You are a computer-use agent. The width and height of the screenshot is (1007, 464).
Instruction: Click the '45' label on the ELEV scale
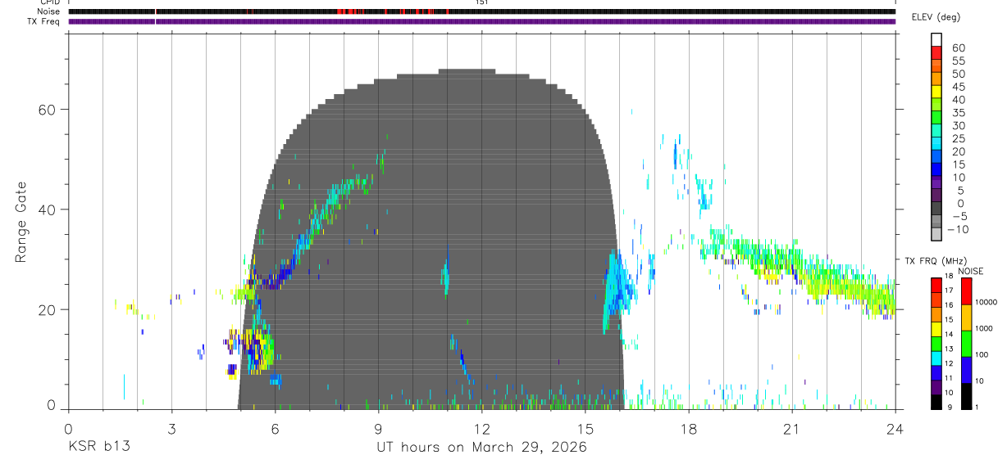click(x=958, y=87)
